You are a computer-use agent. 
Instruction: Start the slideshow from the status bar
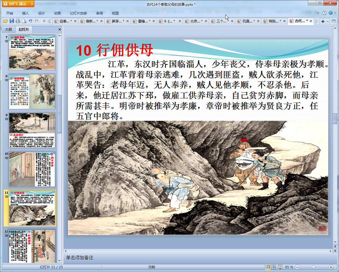(x=280, y=267)
